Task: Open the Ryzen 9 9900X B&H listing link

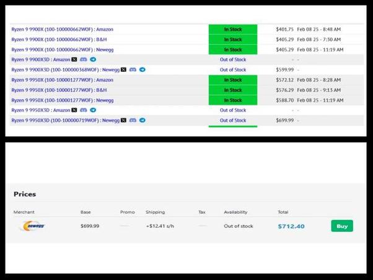Action: (59, 40)
